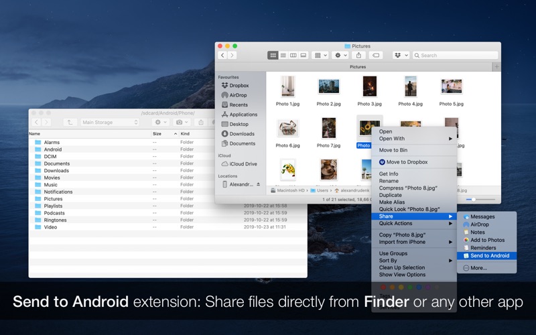Select Photo 5.jpg thumbnail
The image size is (536, 335).
click(x=451, y=87)
